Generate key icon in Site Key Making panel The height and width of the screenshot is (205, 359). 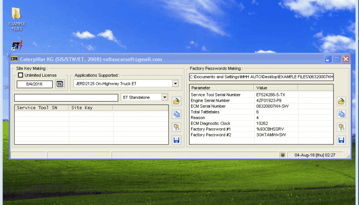(x=176, y=127)
